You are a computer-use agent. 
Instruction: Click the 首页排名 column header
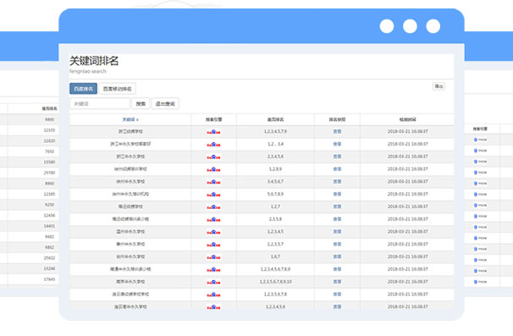[275, 119]
